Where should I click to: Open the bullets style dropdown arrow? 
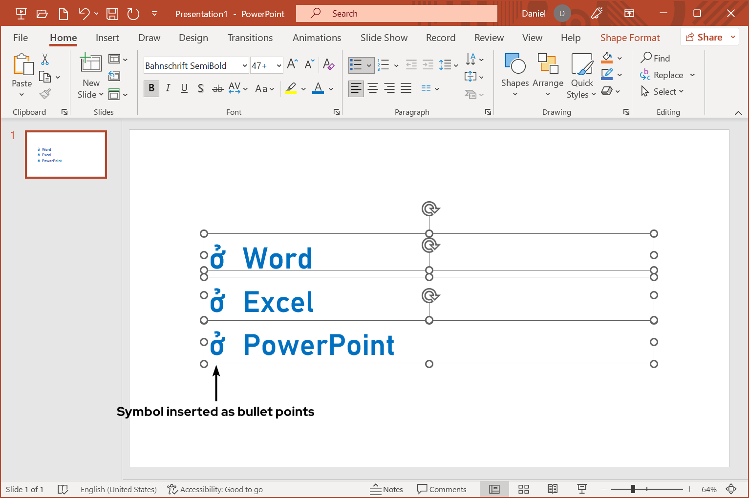pos(369,65)
